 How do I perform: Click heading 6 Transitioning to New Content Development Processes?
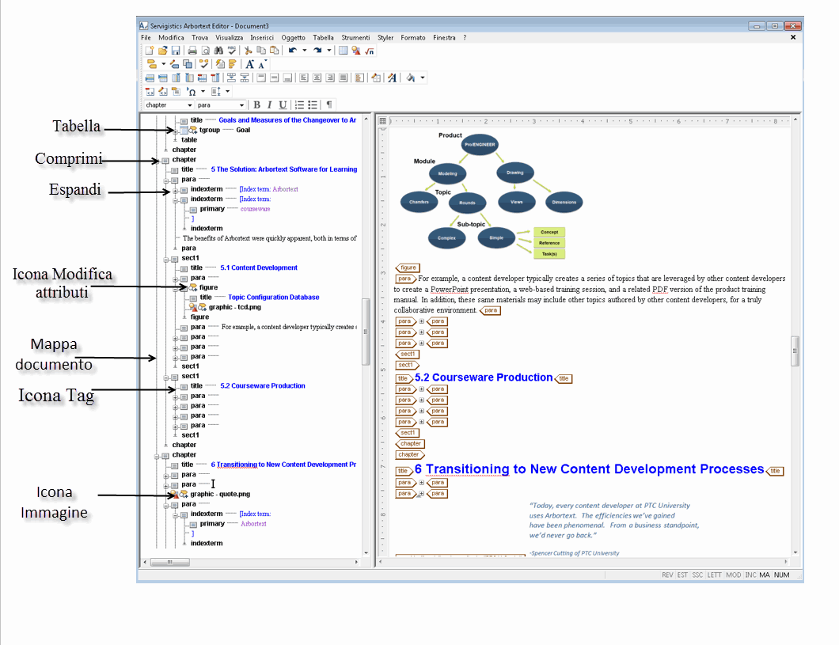(x=589, y=469)
